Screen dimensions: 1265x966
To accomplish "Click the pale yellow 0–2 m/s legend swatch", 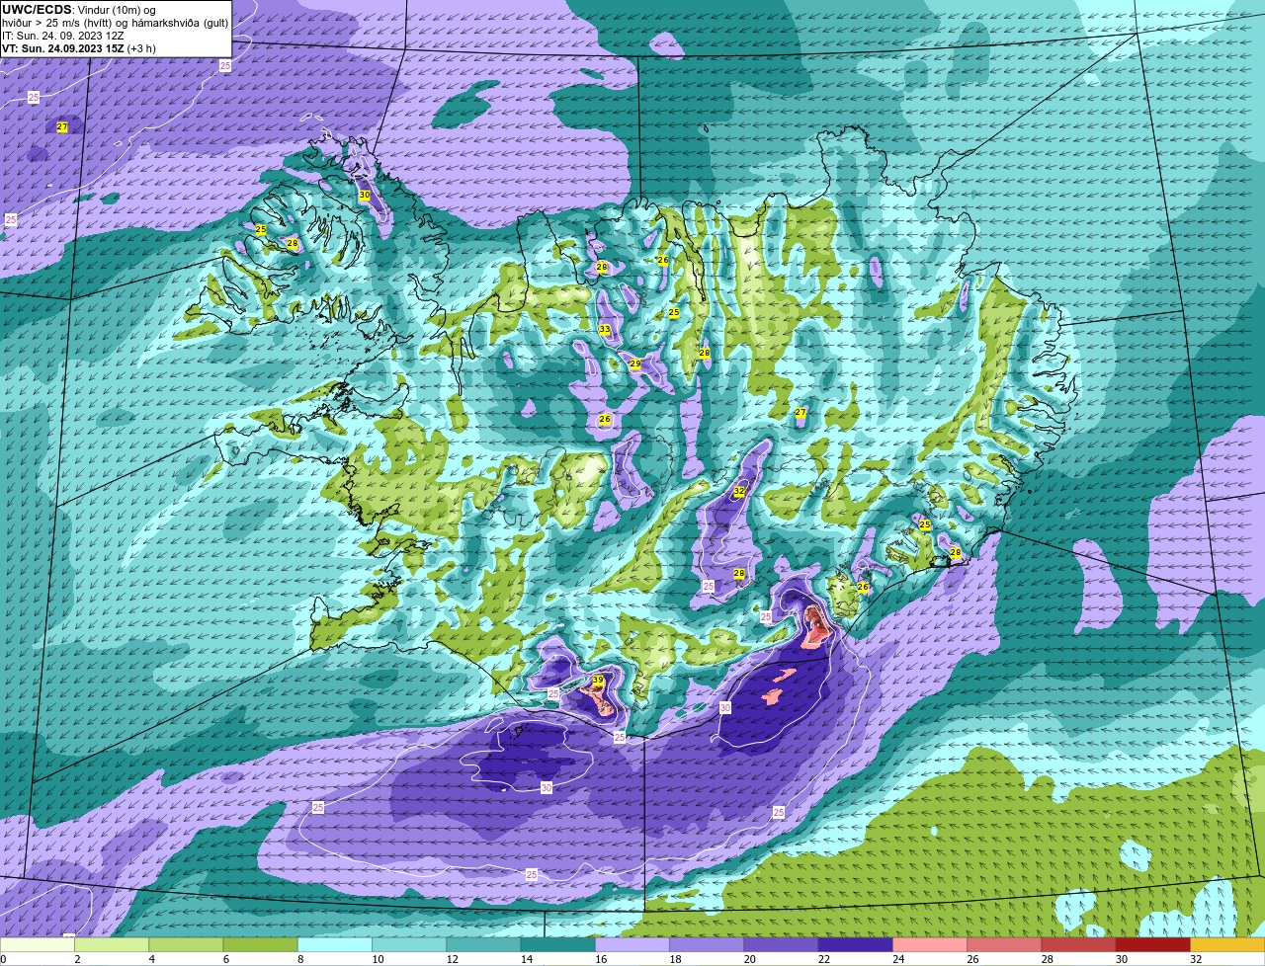I will (x=38, y=944).
